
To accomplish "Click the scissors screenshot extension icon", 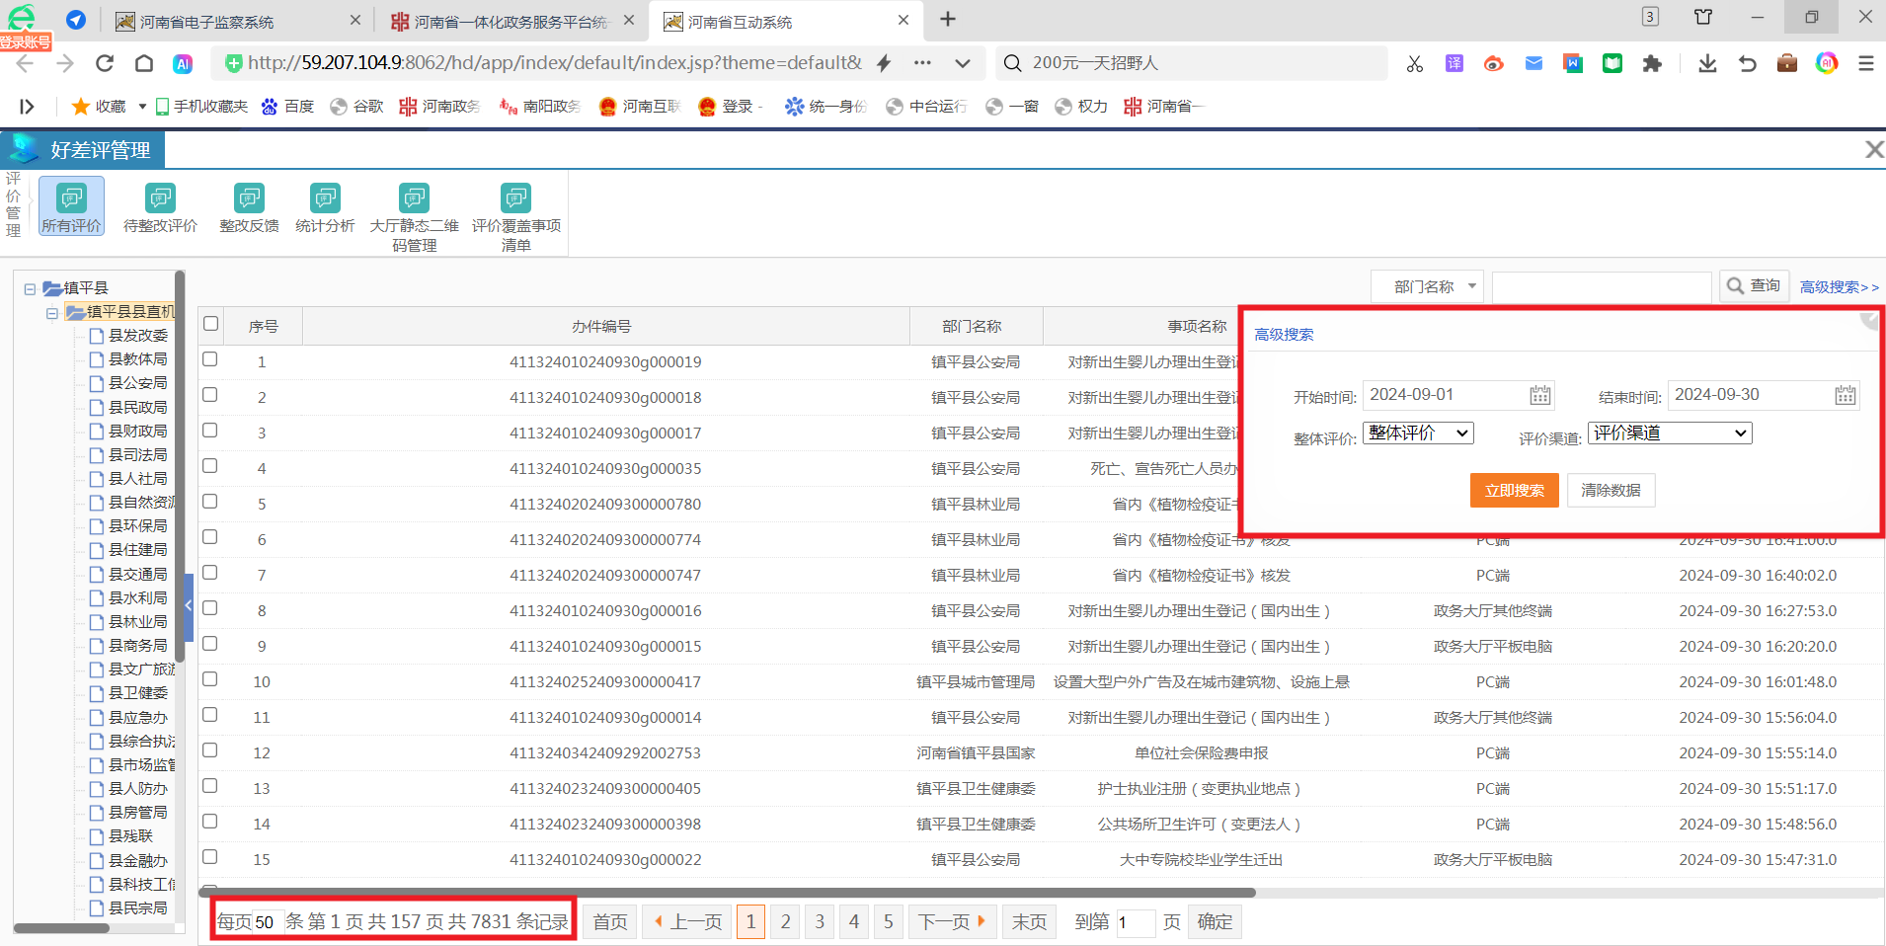I will click(1415, 63).
